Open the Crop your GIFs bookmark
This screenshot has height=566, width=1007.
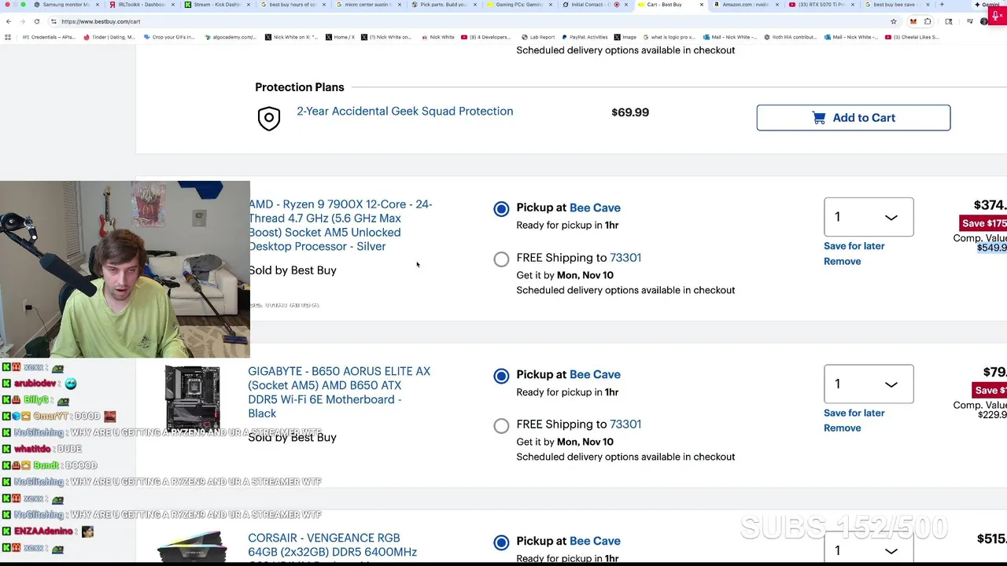point(169,37)
